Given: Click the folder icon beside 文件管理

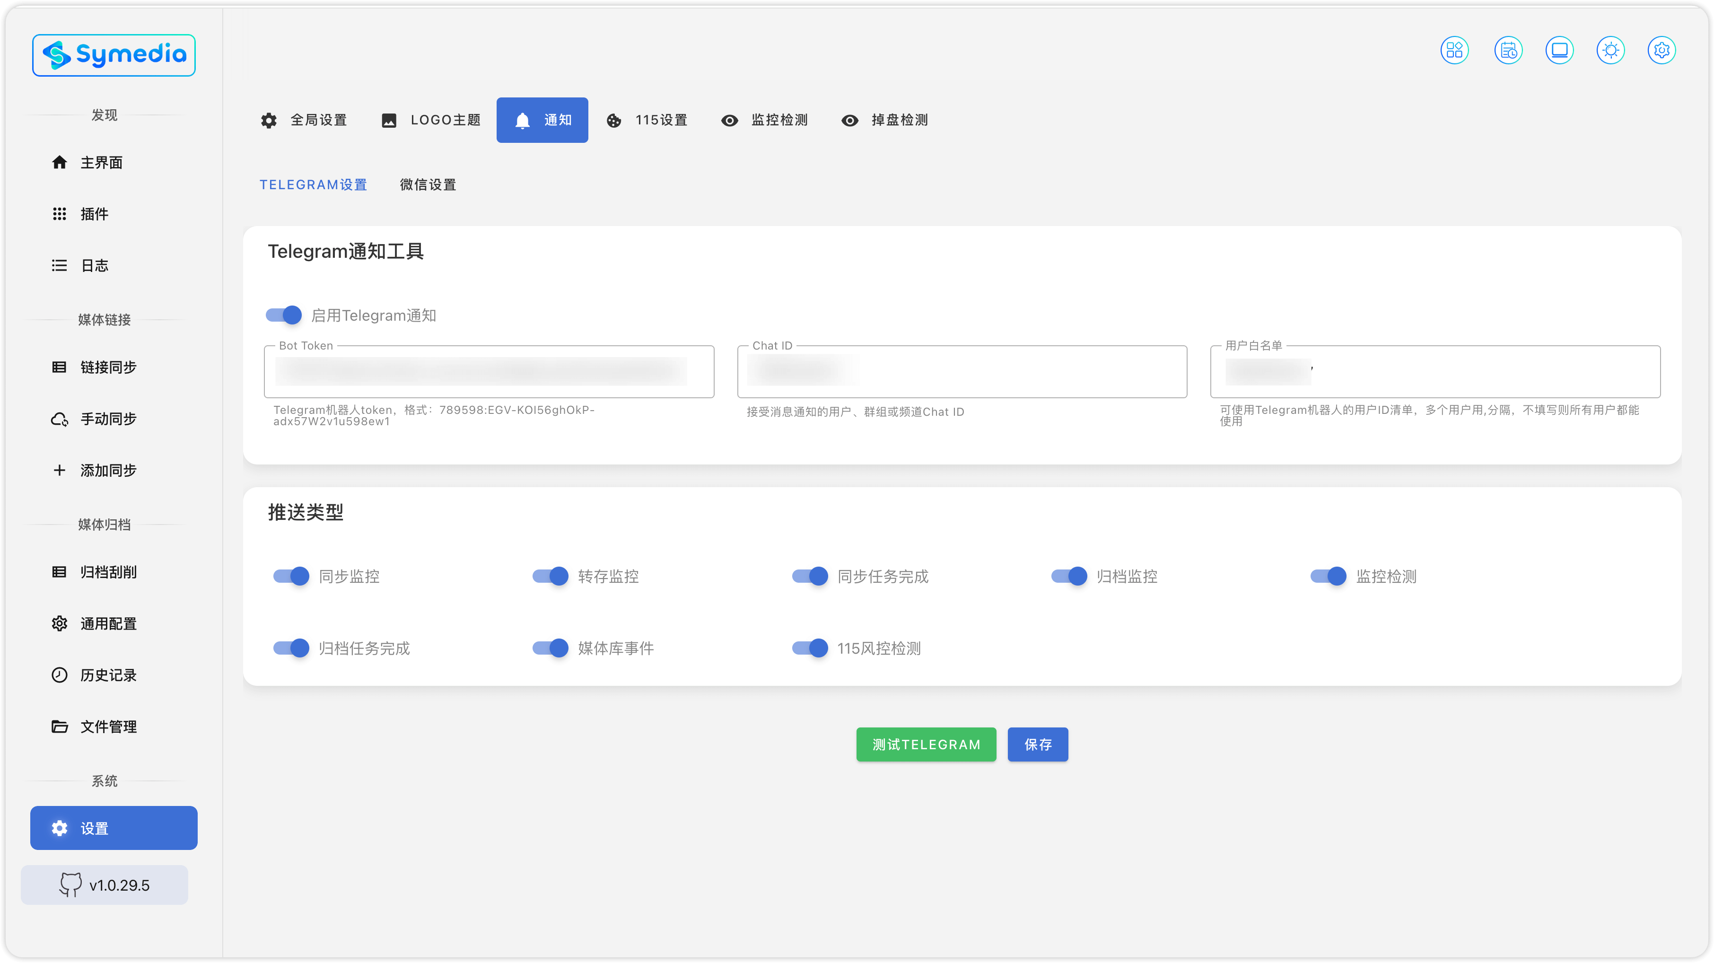Looking at the screenshot, I should pyautogui.click(x=59, y=727).
